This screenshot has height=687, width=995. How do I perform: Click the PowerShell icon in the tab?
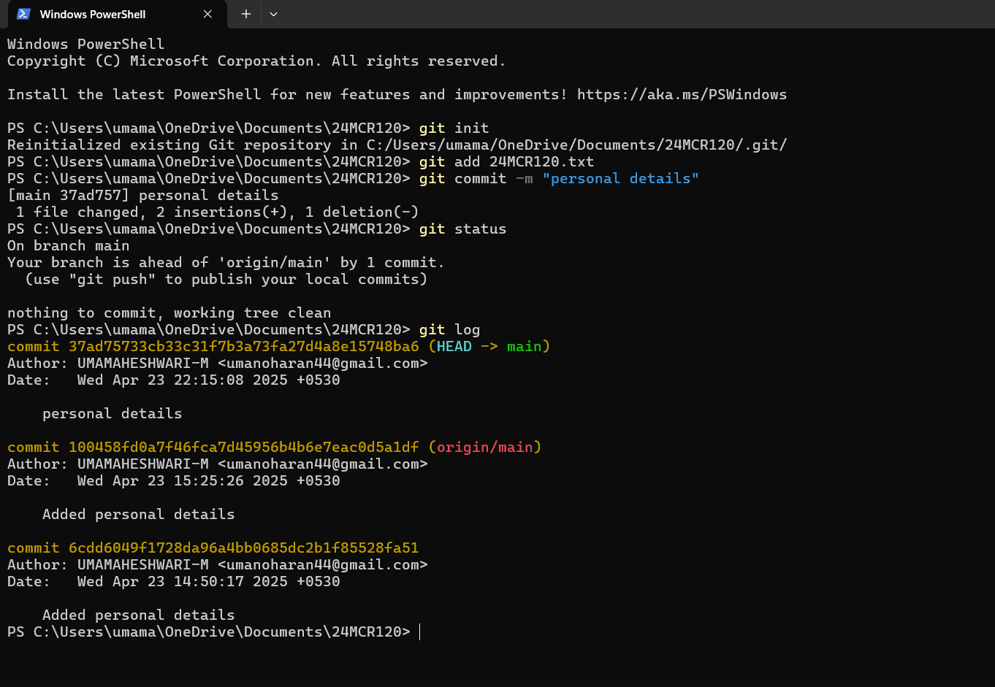click(x=23, y=14)
